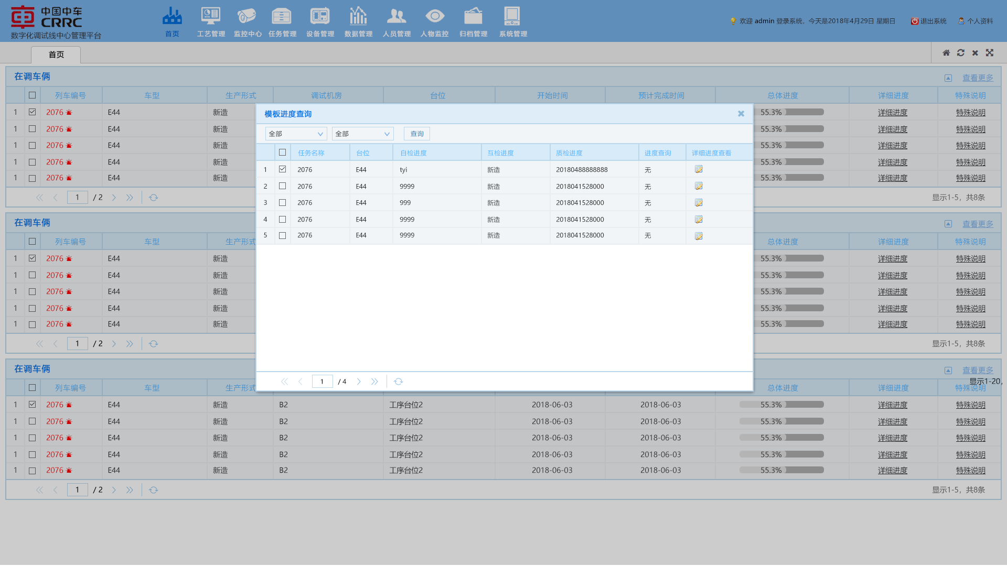Click the detail edit icon in dialog row 3

(x=699, y=203)
